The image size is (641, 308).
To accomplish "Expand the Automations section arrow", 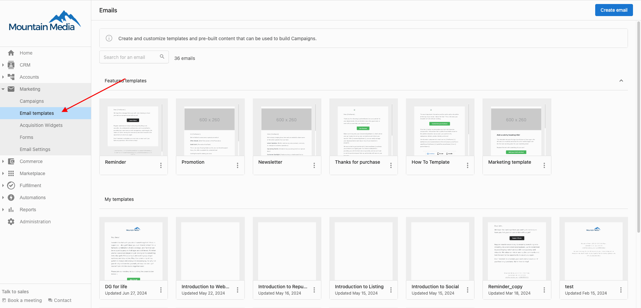I will click(x=3, y=198).
